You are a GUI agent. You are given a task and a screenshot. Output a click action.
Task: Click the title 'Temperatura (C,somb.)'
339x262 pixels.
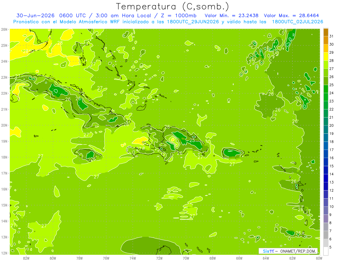pyautogui.click(x=173, y=7)
